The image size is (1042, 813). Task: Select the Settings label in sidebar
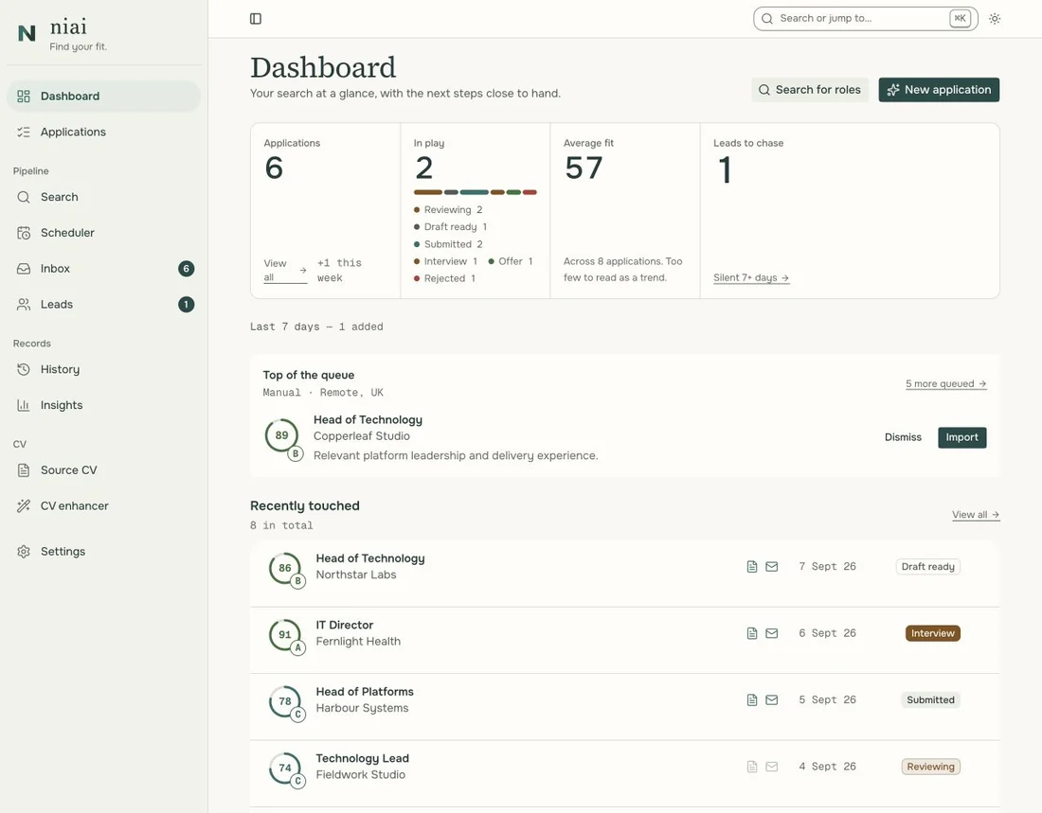pos(63,552)
